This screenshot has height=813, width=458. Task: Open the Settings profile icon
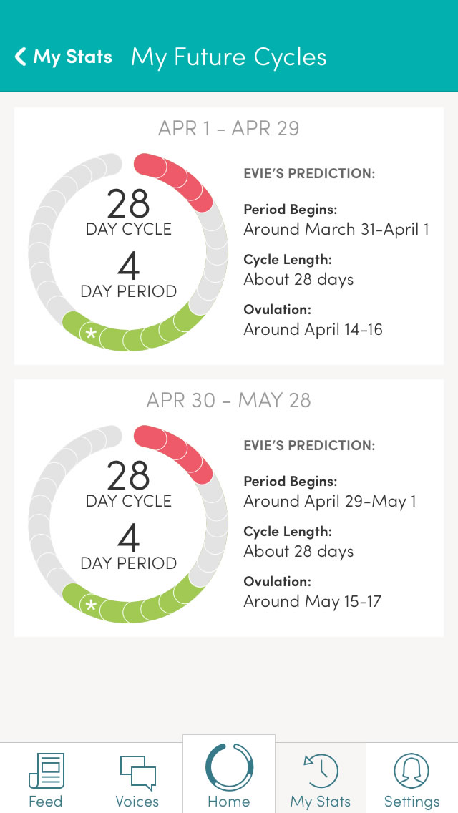point(411,771)
